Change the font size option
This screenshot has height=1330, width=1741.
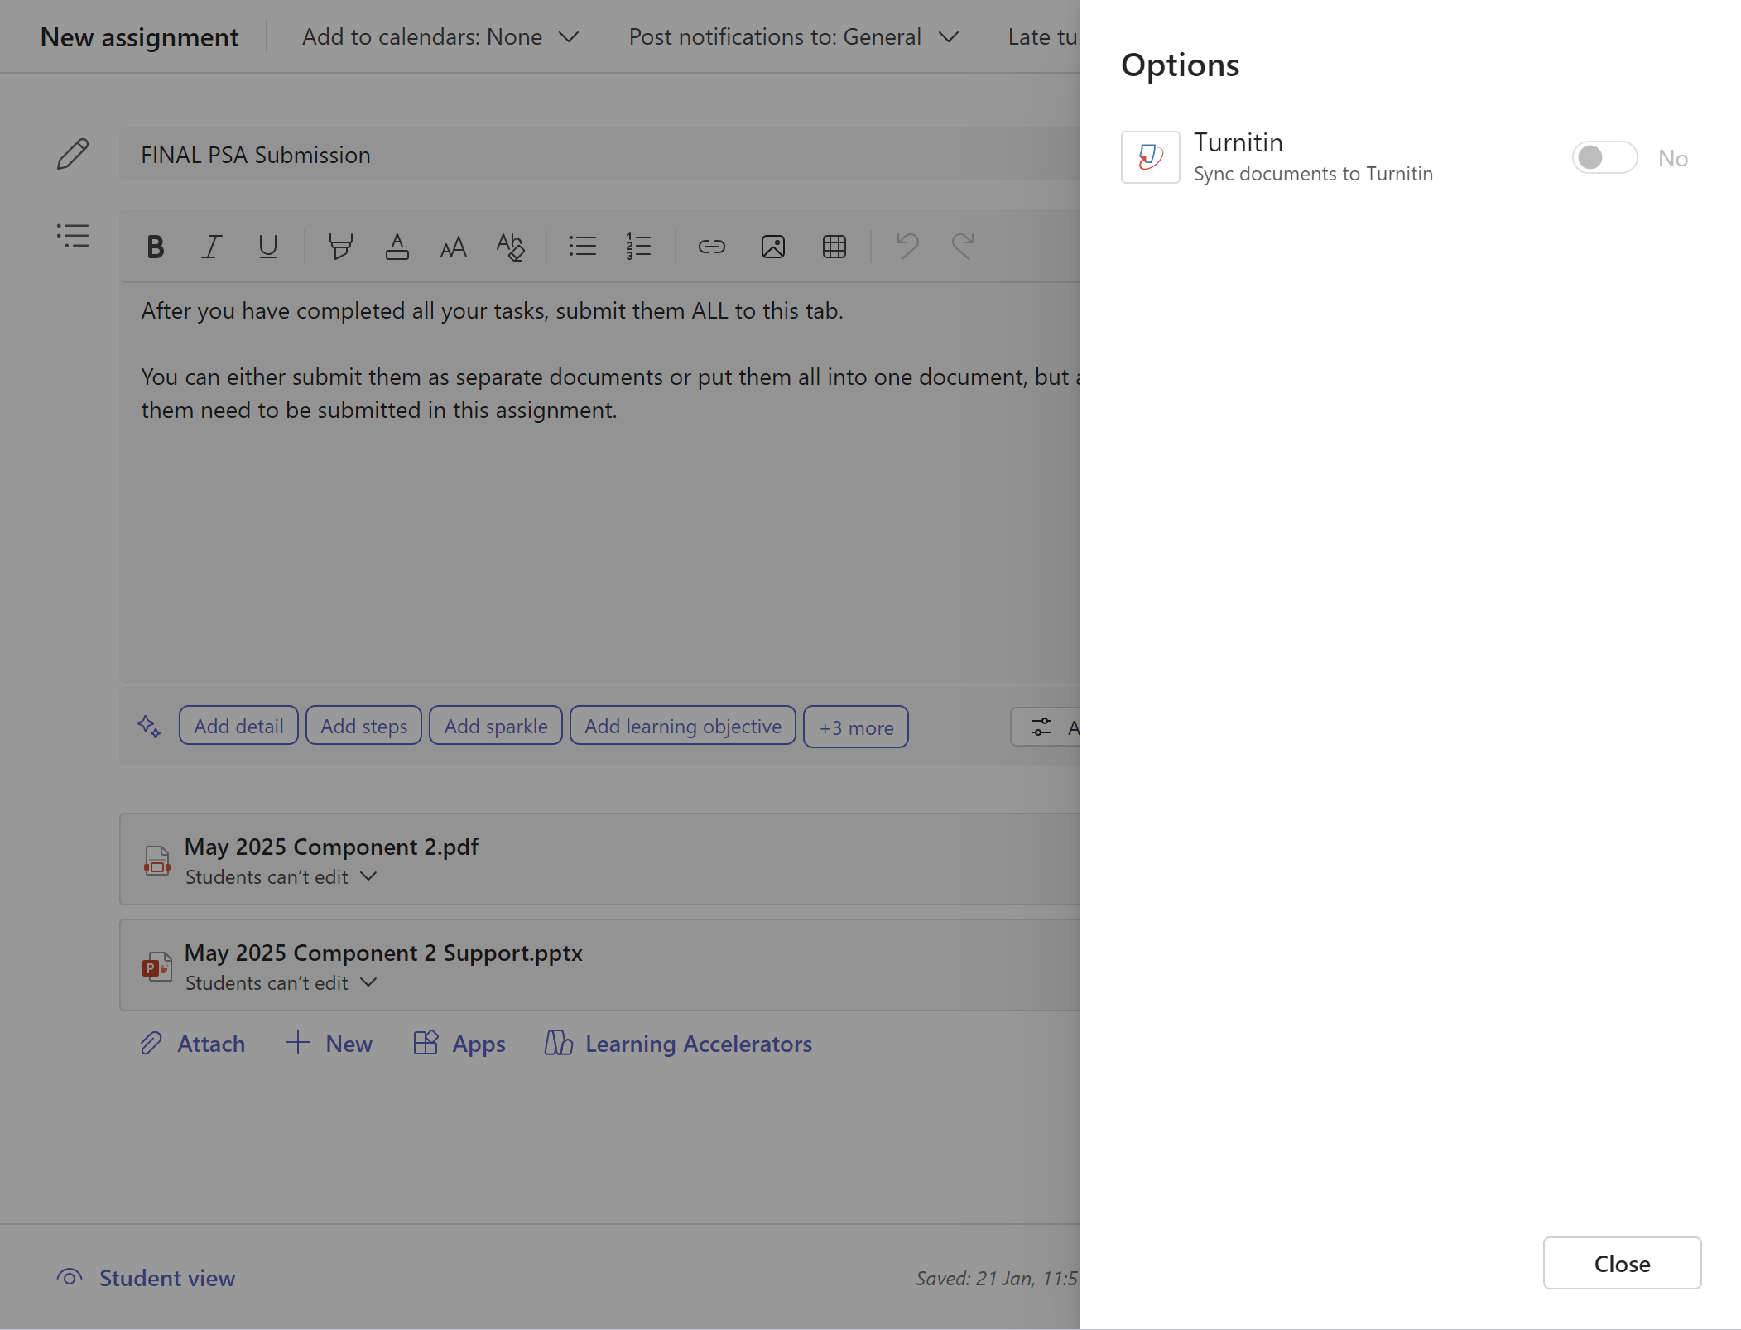(x=453, y=247)
